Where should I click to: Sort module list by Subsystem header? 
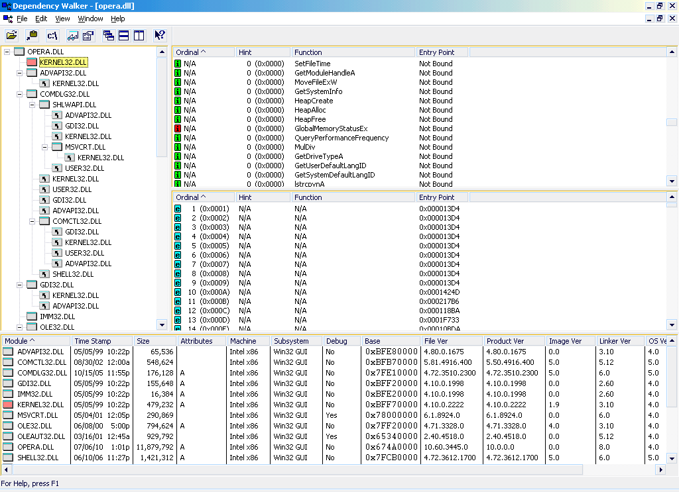pyautogui.click(x=296, y=340)
